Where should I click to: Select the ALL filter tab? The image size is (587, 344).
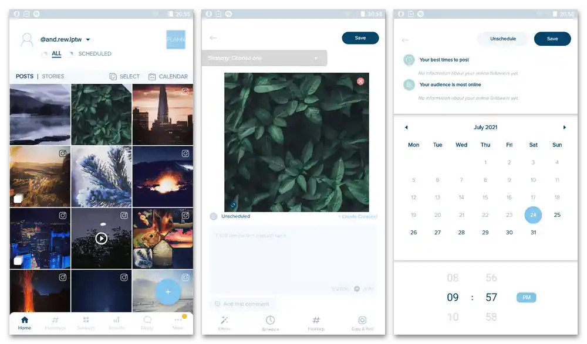pos(56,53)
